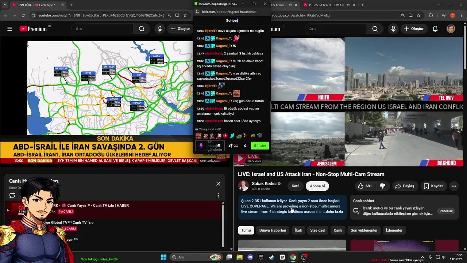Click the search magnifier button in left YouTube window

[142, 29]
